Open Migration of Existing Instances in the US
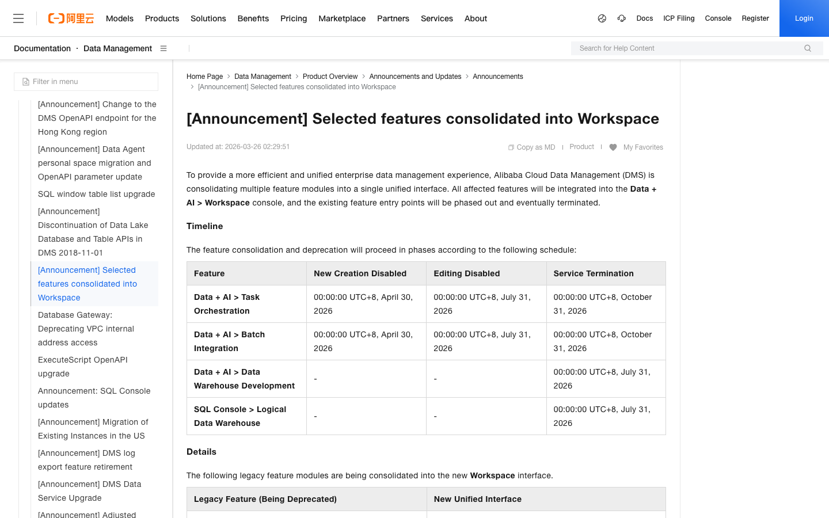 click(x=93, y=429)
